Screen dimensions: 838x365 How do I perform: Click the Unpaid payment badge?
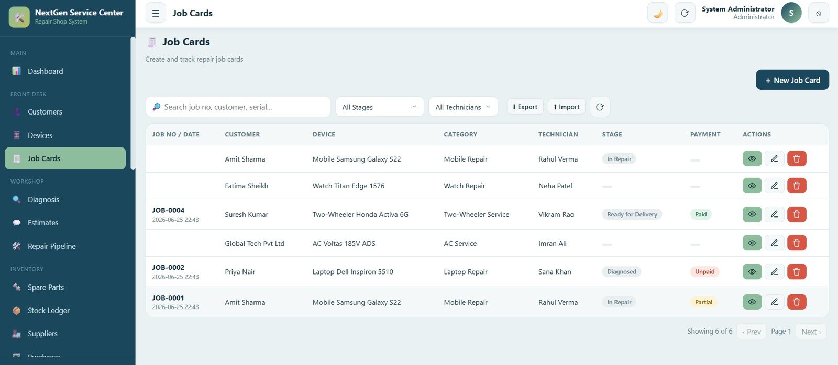pyautogui.click(x=704, y=272)
